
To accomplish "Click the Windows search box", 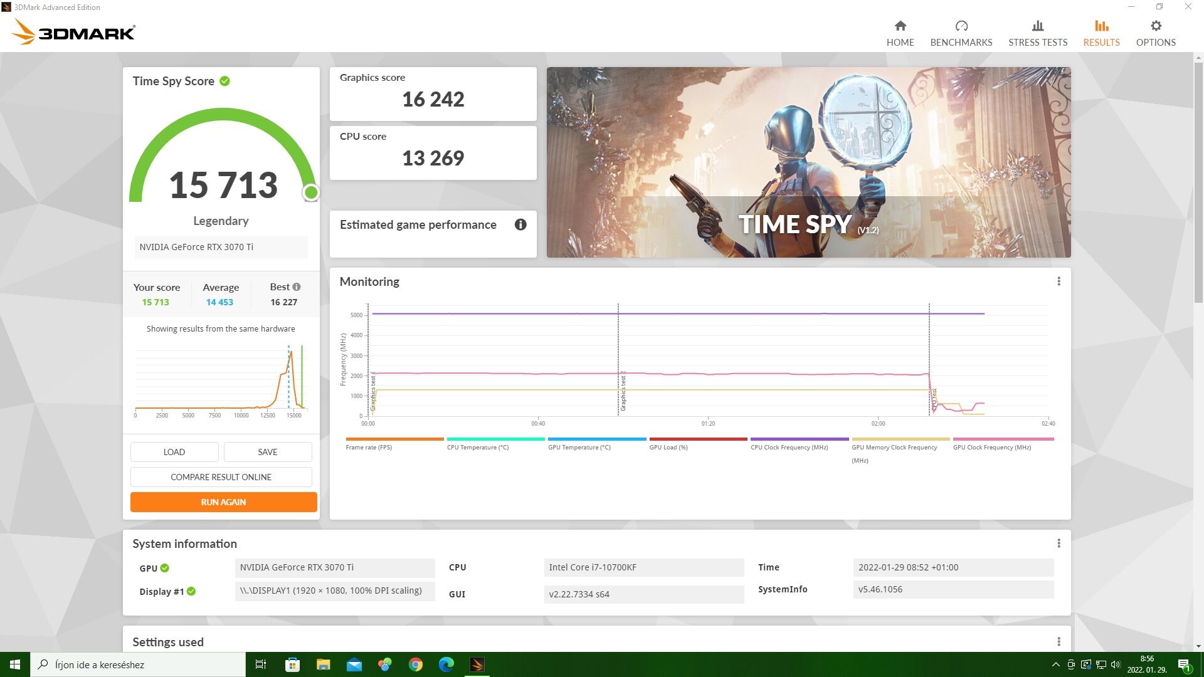I will (138, 664).
